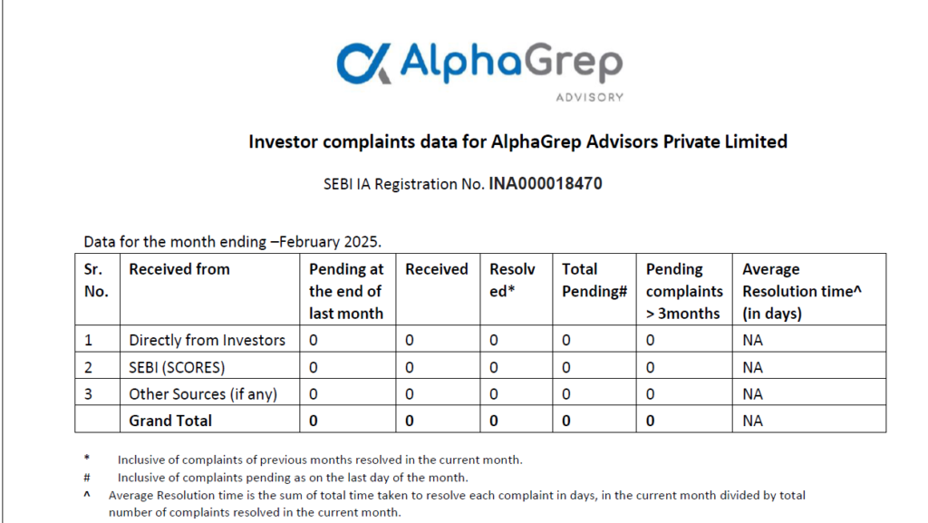Select the Received from column header

[x=179, y=269]
